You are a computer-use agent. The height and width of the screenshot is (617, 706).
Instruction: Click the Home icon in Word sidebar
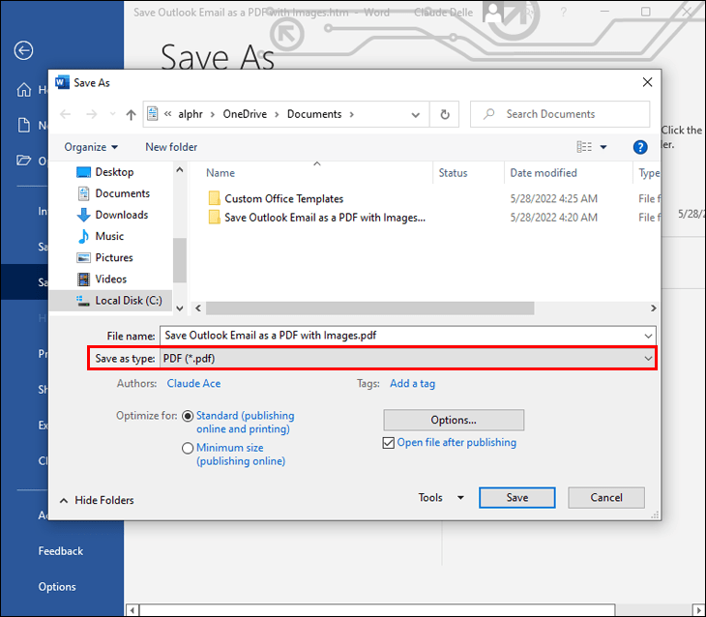pos(24,90)
